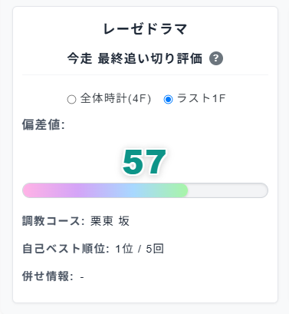Click the ラスト1F label text
This screenshot has height=314, width=289.
pos(202,98)
